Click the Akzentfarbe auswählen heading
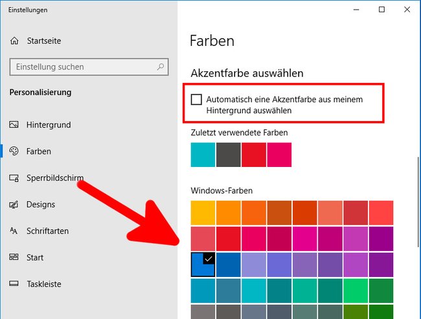The width and height of the screenshot is (421, 319). click(x=247, y=73)
